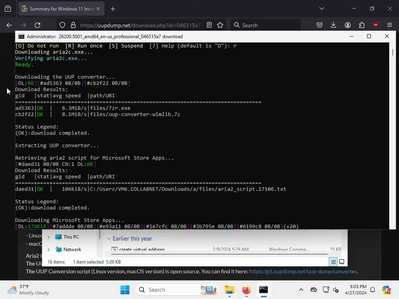Open Firefox tab list view icon
The height and width of the screenshot is (299, 399).
pos(8,9)
